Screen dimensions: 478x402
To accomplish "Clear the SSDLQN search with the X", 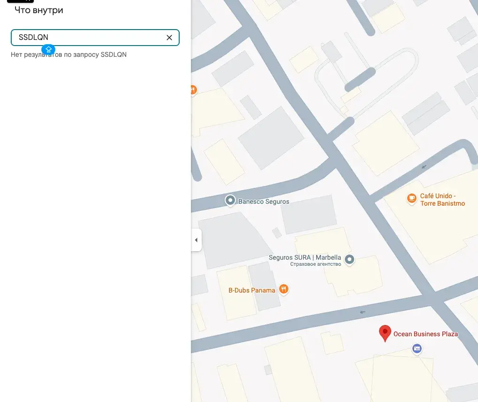I will click(x=169, y=38).
